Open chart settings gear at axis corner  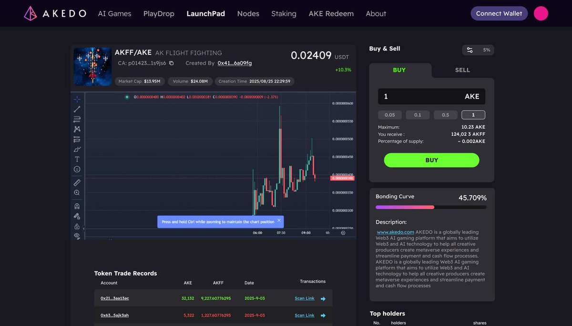tap(343, 233)
